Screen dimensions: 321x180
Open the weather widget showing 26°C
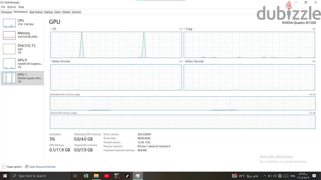point(245,176)
